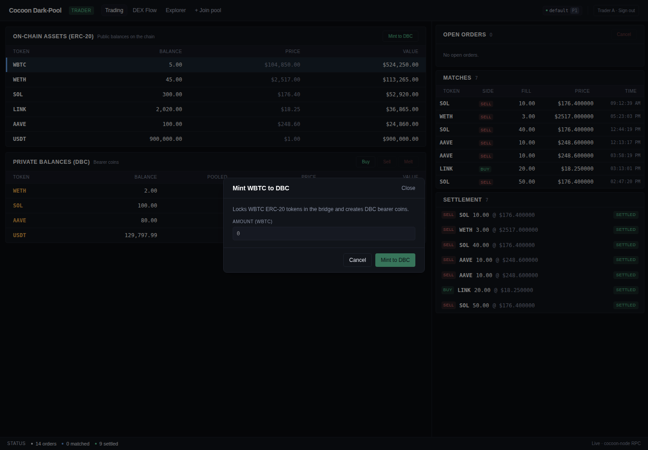This screenshot has width=648, height=450.
Task: Click the 14 orders status entry
Action: [x=44, y=444]
